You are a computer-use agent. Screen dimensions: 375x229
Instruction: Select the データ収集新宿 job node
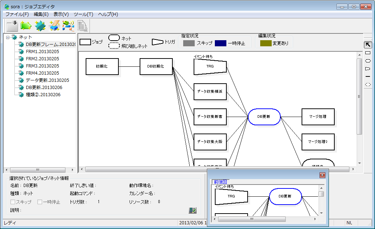[210, 117]
